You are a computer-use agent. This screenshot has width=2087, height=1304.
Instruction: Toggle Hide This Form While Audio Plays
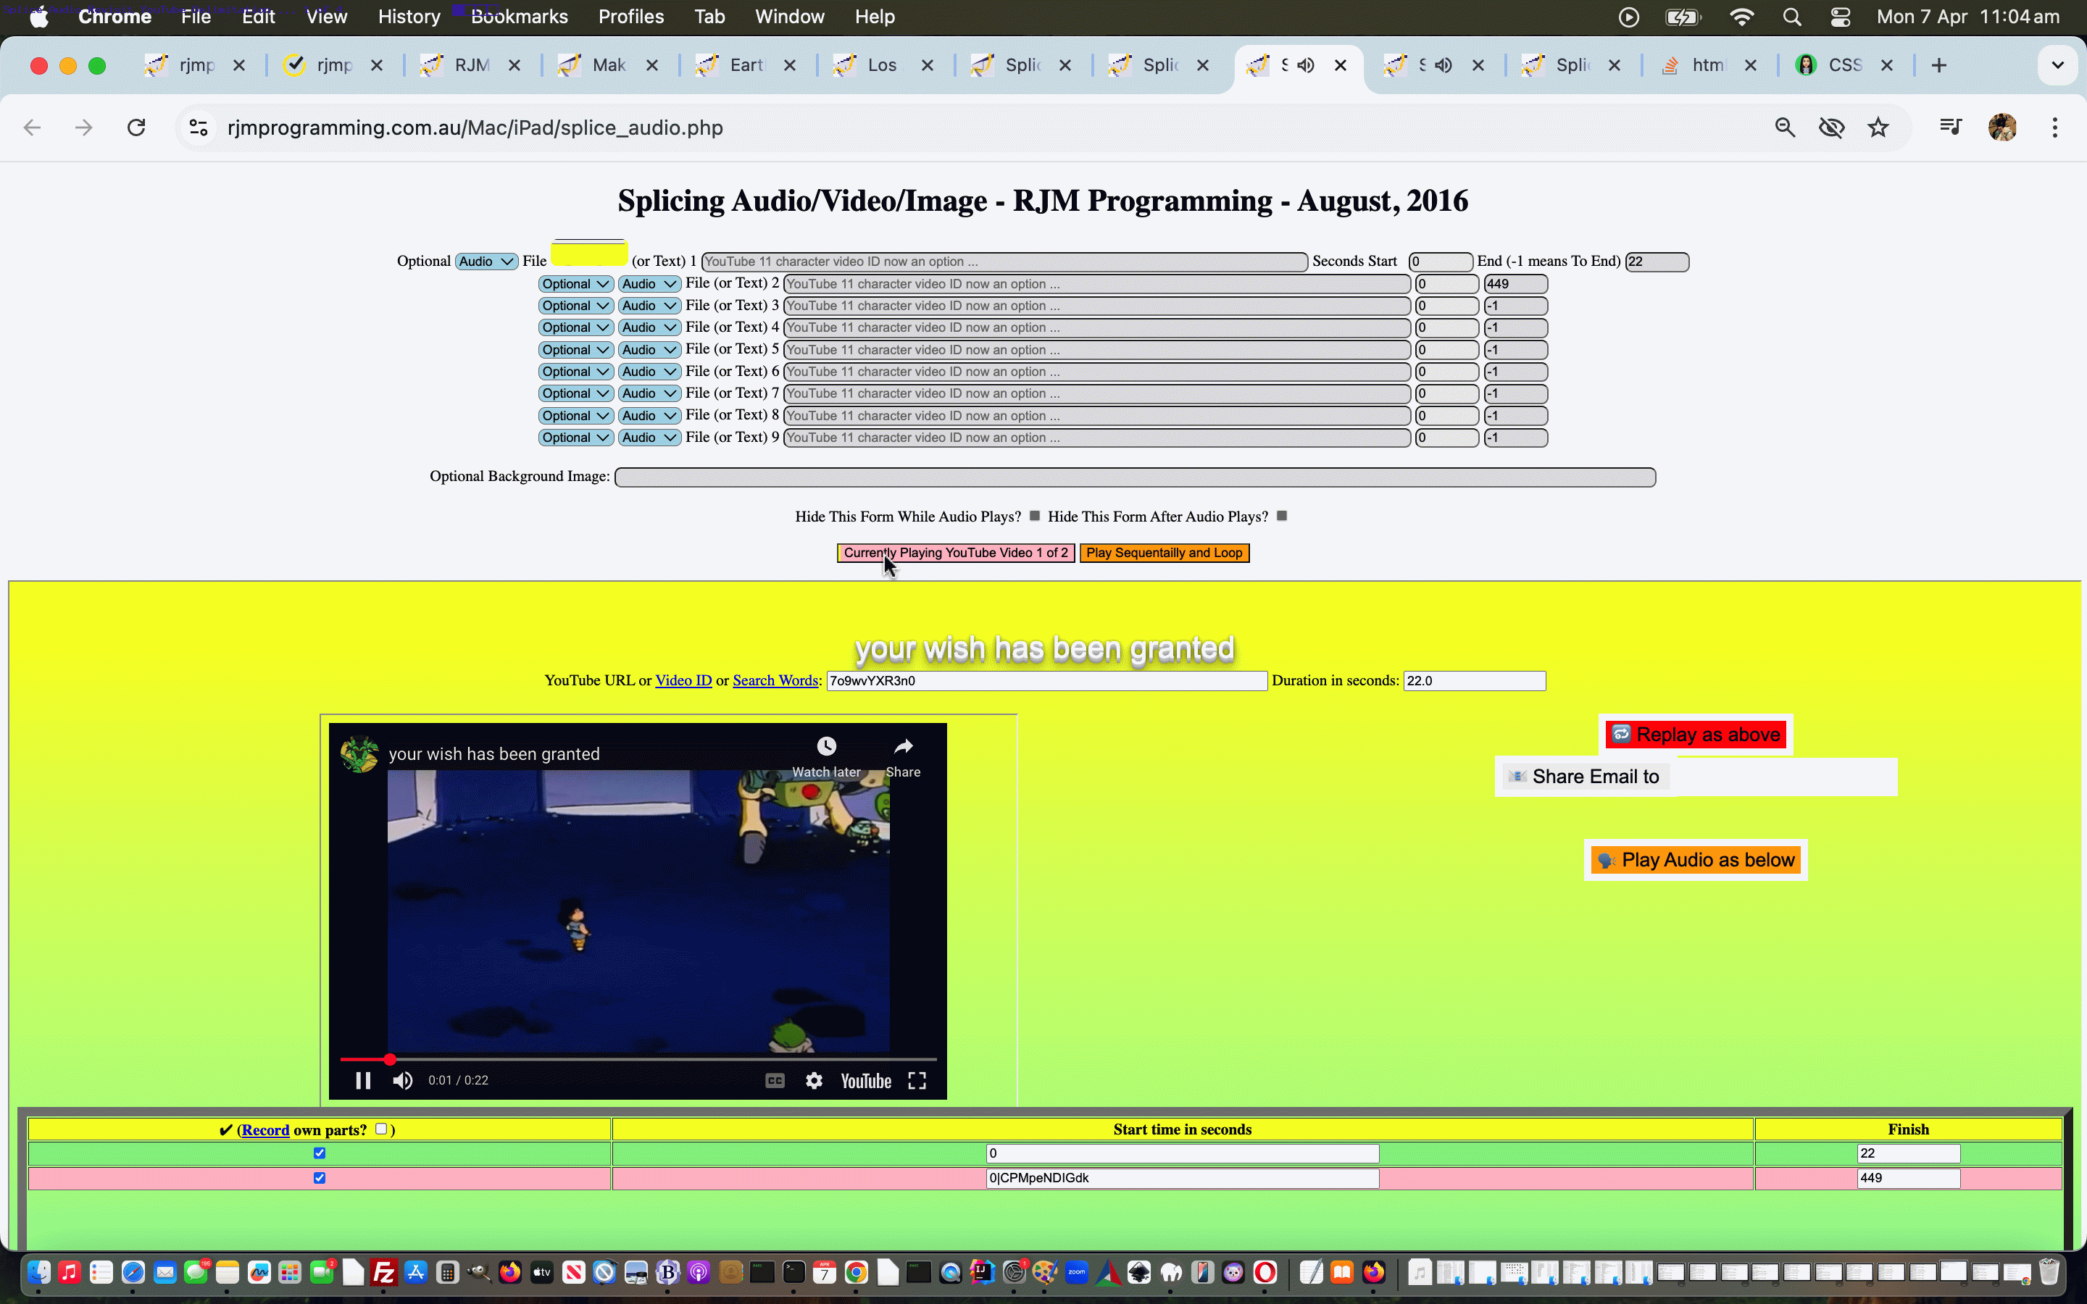click(1035, 516)
